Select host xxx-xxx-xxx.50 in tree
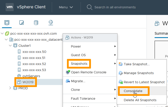The image size is (168, 107). pyautogui.click(x=34, y=52)
